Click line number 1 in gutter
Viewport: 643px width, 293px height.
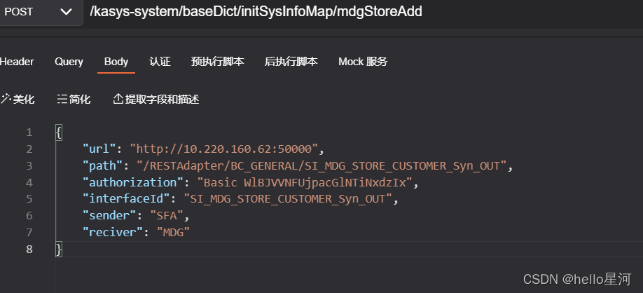click(x=29, y=132)
